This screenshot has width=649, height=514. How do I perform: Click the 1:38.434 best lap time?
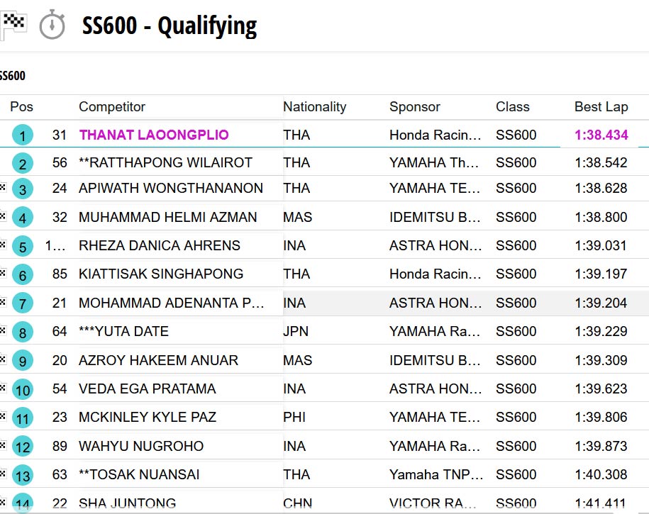point(601,135)
